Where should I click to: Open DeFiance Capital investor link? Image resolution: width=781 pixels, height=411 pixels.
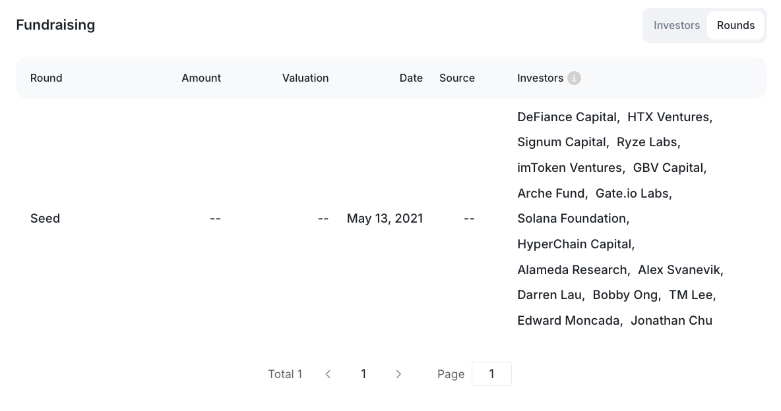[x=567, y=117]
